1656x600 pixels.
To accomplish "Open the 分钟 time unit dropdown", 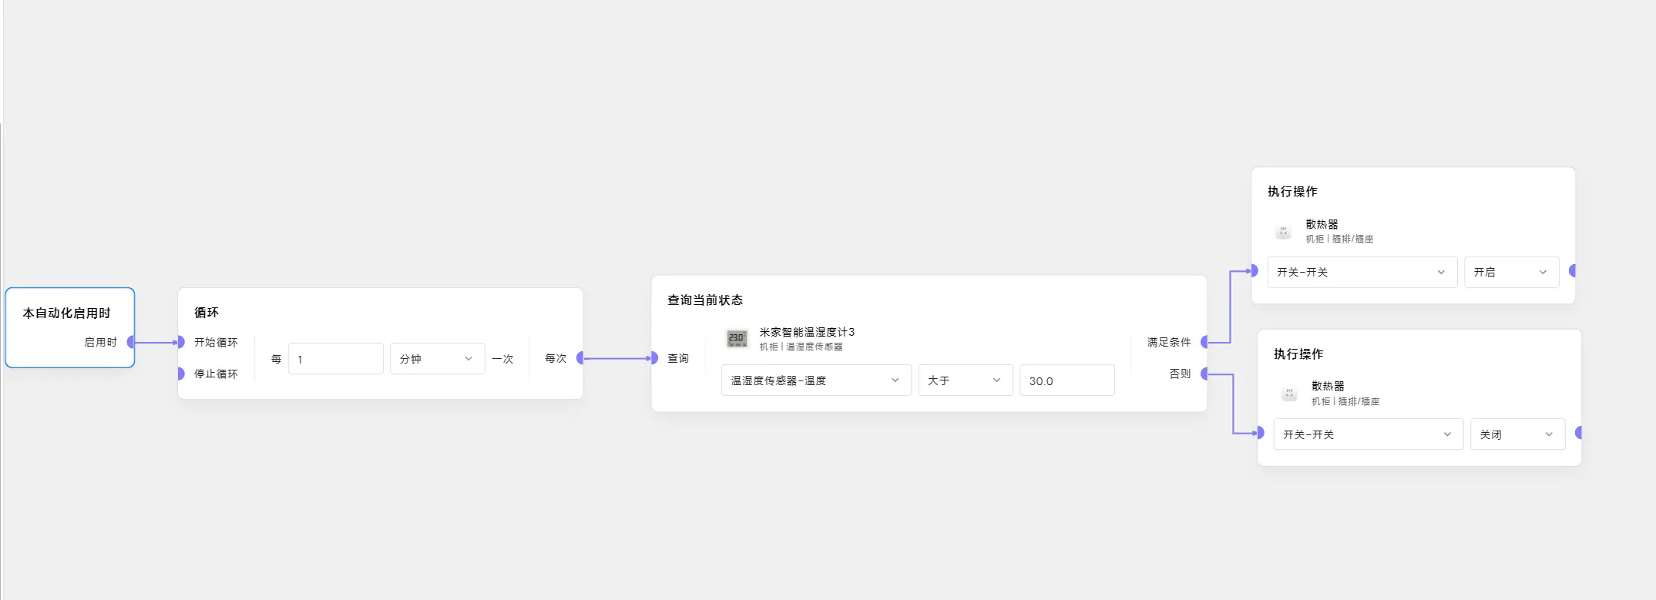I will pos(436,359).
